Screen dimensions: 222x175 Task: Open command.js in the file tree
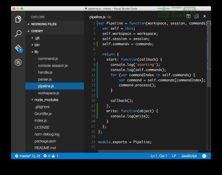[x=48, y=58]
